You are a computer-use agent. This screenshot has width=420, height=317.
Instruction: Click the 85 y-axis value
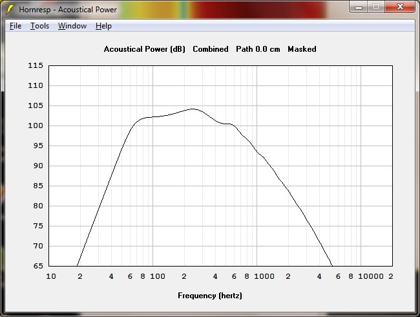[x=38, y=186]
